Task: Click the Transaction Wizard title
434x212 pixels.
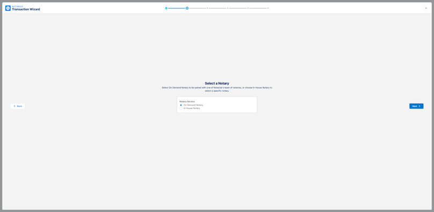Action: (26, 10)
